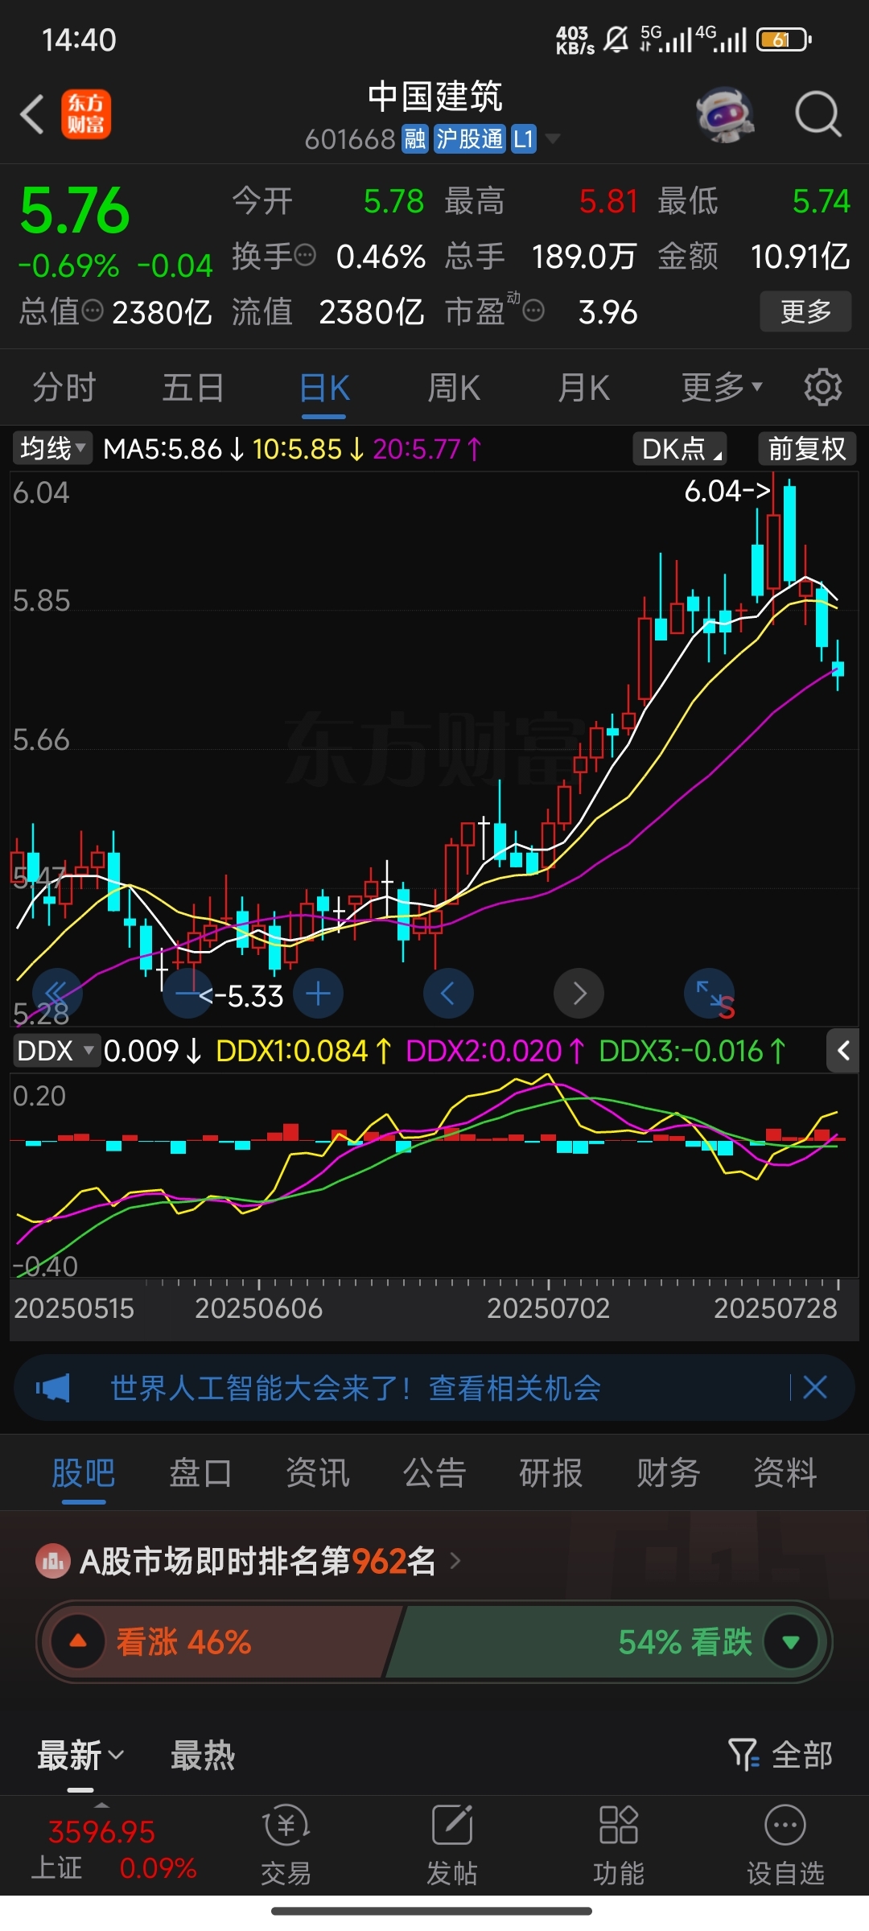Close the 世界人工智能大会 banner
869x1931 pixels.
pos(815,1387)
